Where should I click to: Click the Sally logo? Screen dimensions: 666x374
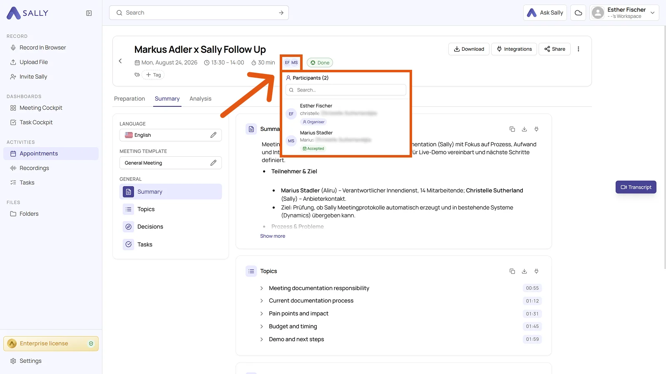tap(27, 13)
